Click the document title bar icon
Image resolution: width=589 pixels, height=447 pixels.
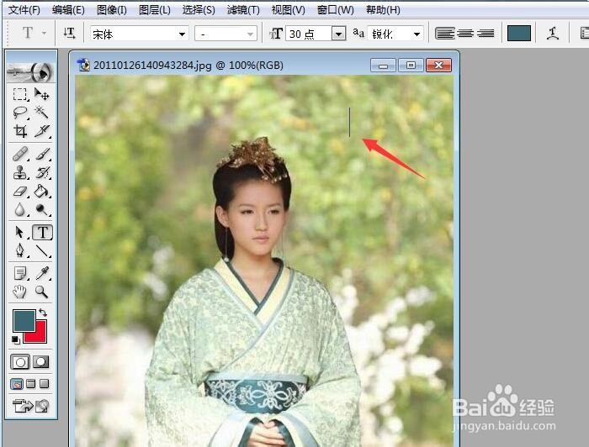coord(83,65)
